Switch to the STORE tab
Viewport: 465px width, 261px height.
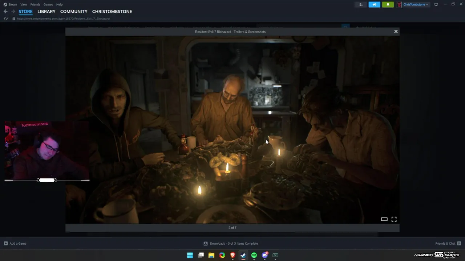pyautogui.click(x=25, y=12)
